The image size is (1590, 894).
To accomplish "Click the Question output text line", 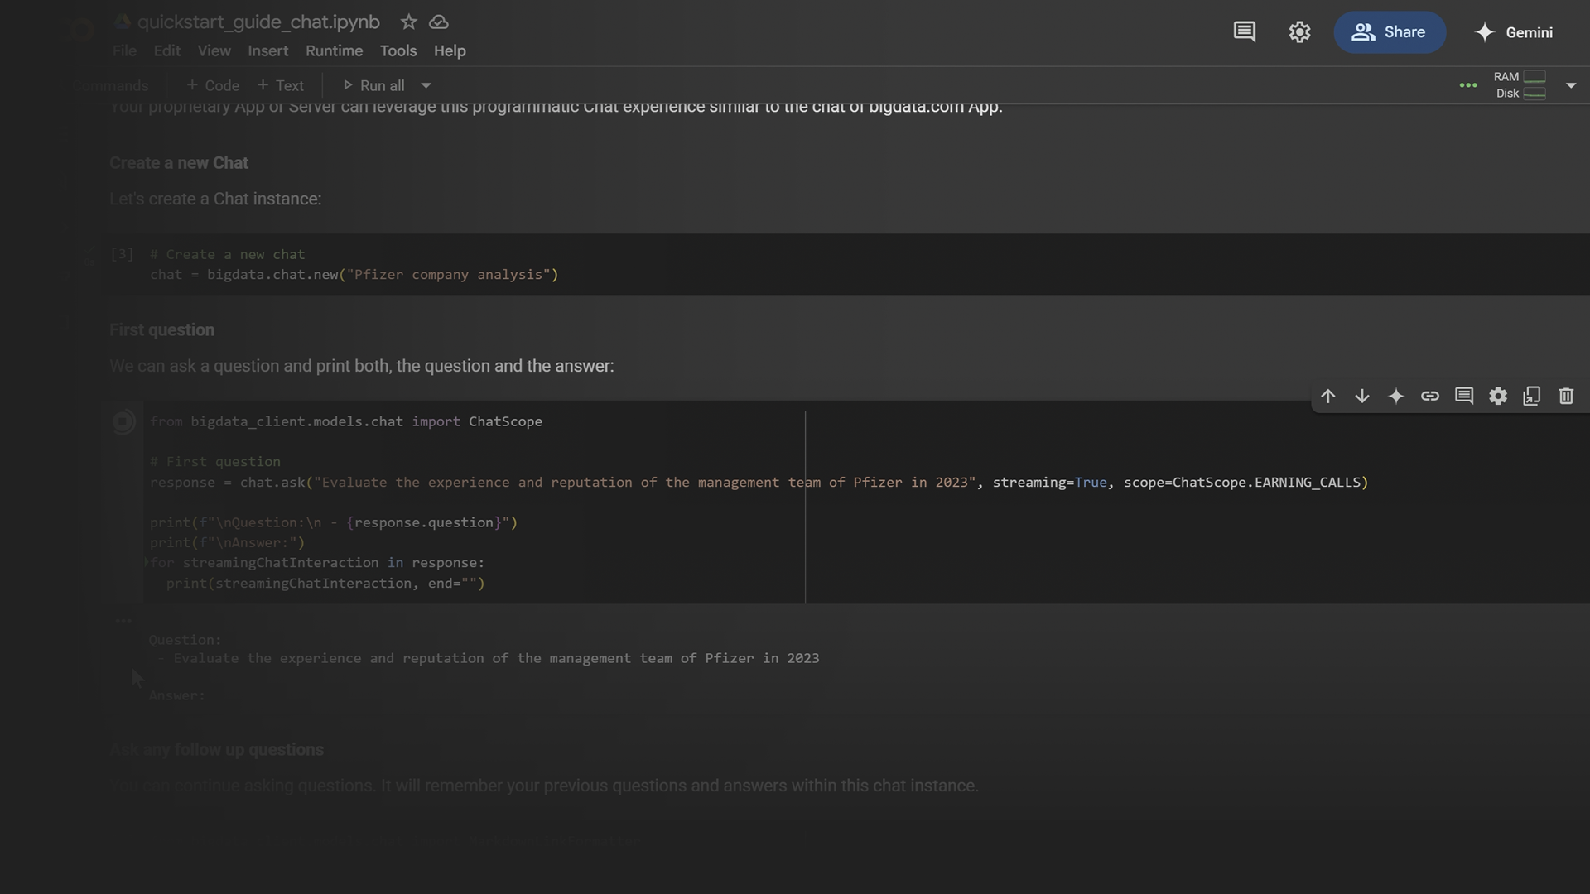I will click(489, 659).
